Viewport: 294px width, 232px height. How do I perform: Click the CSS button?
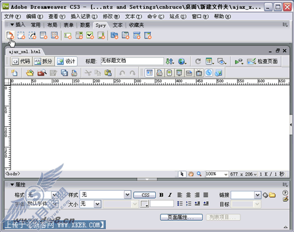point(145,195)
